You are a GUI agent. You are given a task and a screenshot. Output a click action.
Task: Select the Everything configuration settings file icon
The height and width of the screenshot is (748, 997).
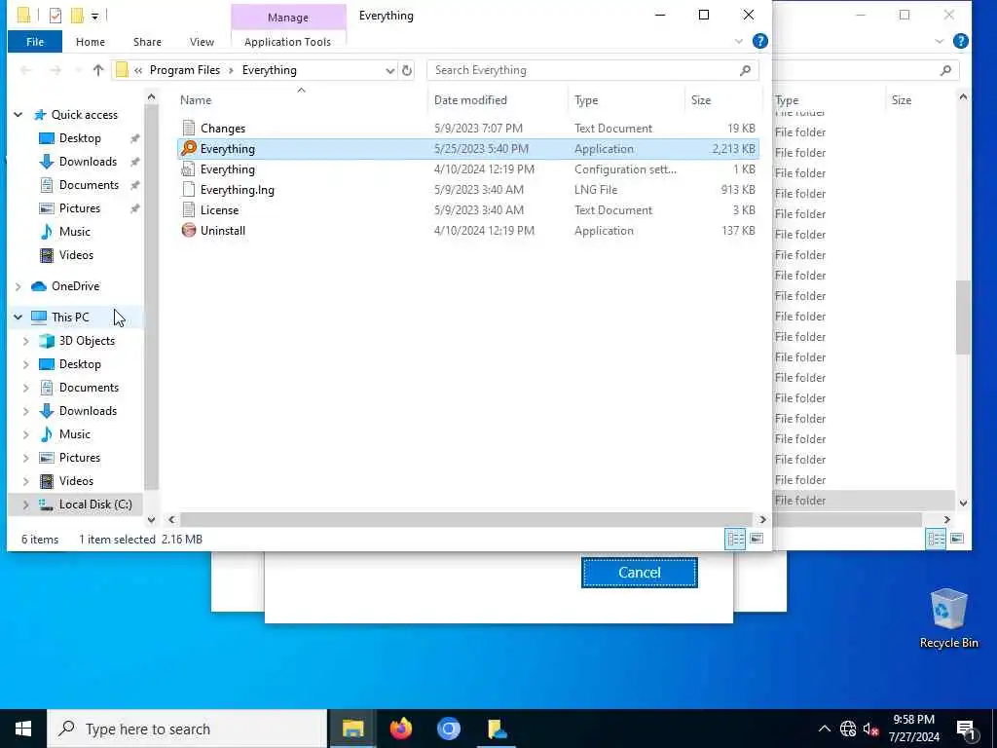point(189,169)
